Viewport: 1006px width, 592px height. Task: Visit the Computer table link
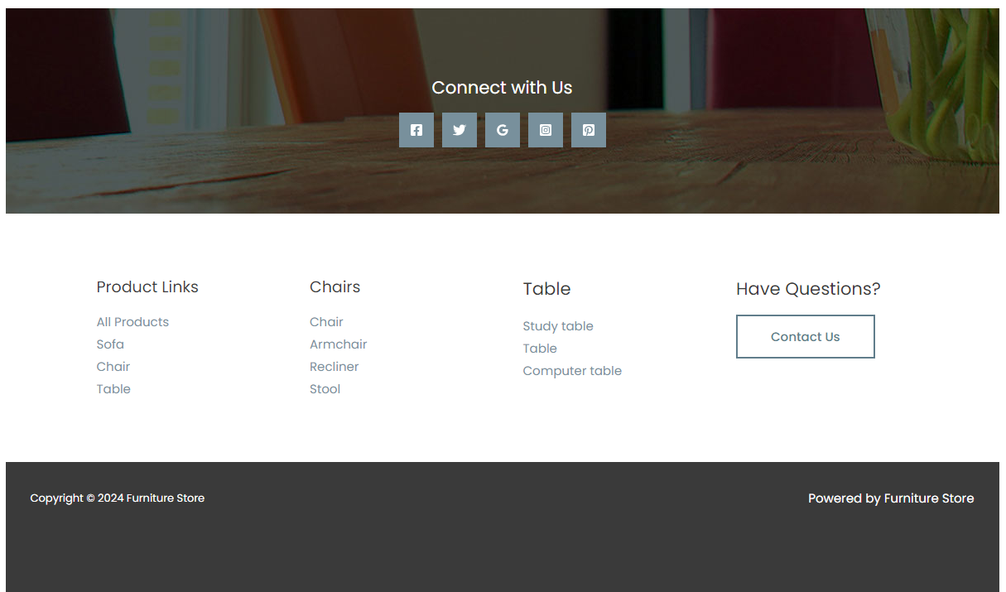tap(572, 371)
